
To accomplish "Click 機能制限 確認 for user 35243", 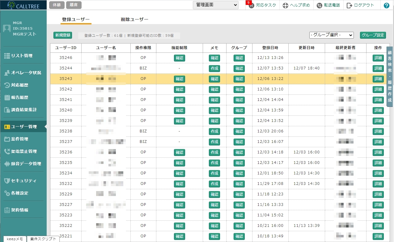I will pyautogui.click(x=180, y=79).
